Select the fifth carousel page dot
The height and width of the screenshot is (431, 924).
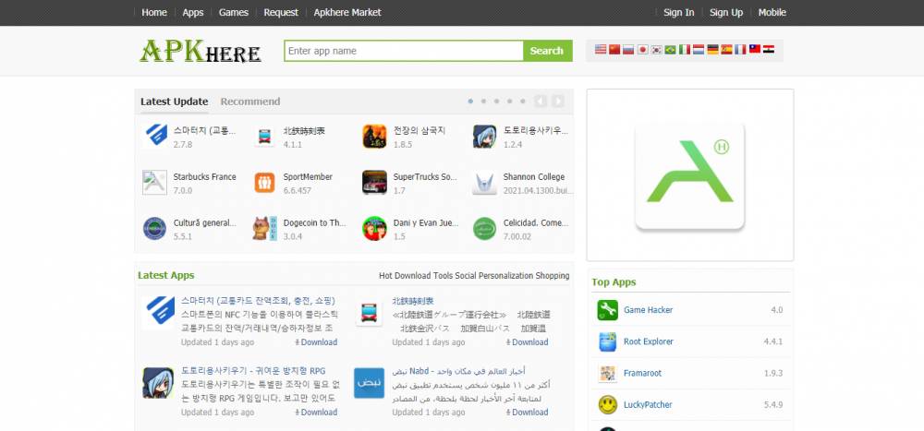pyautogui.click(x=523, y=102)
